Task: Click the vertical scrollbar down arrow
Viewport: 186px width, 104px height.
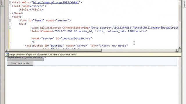Action: pyautogui.click(x=180, y=47)
